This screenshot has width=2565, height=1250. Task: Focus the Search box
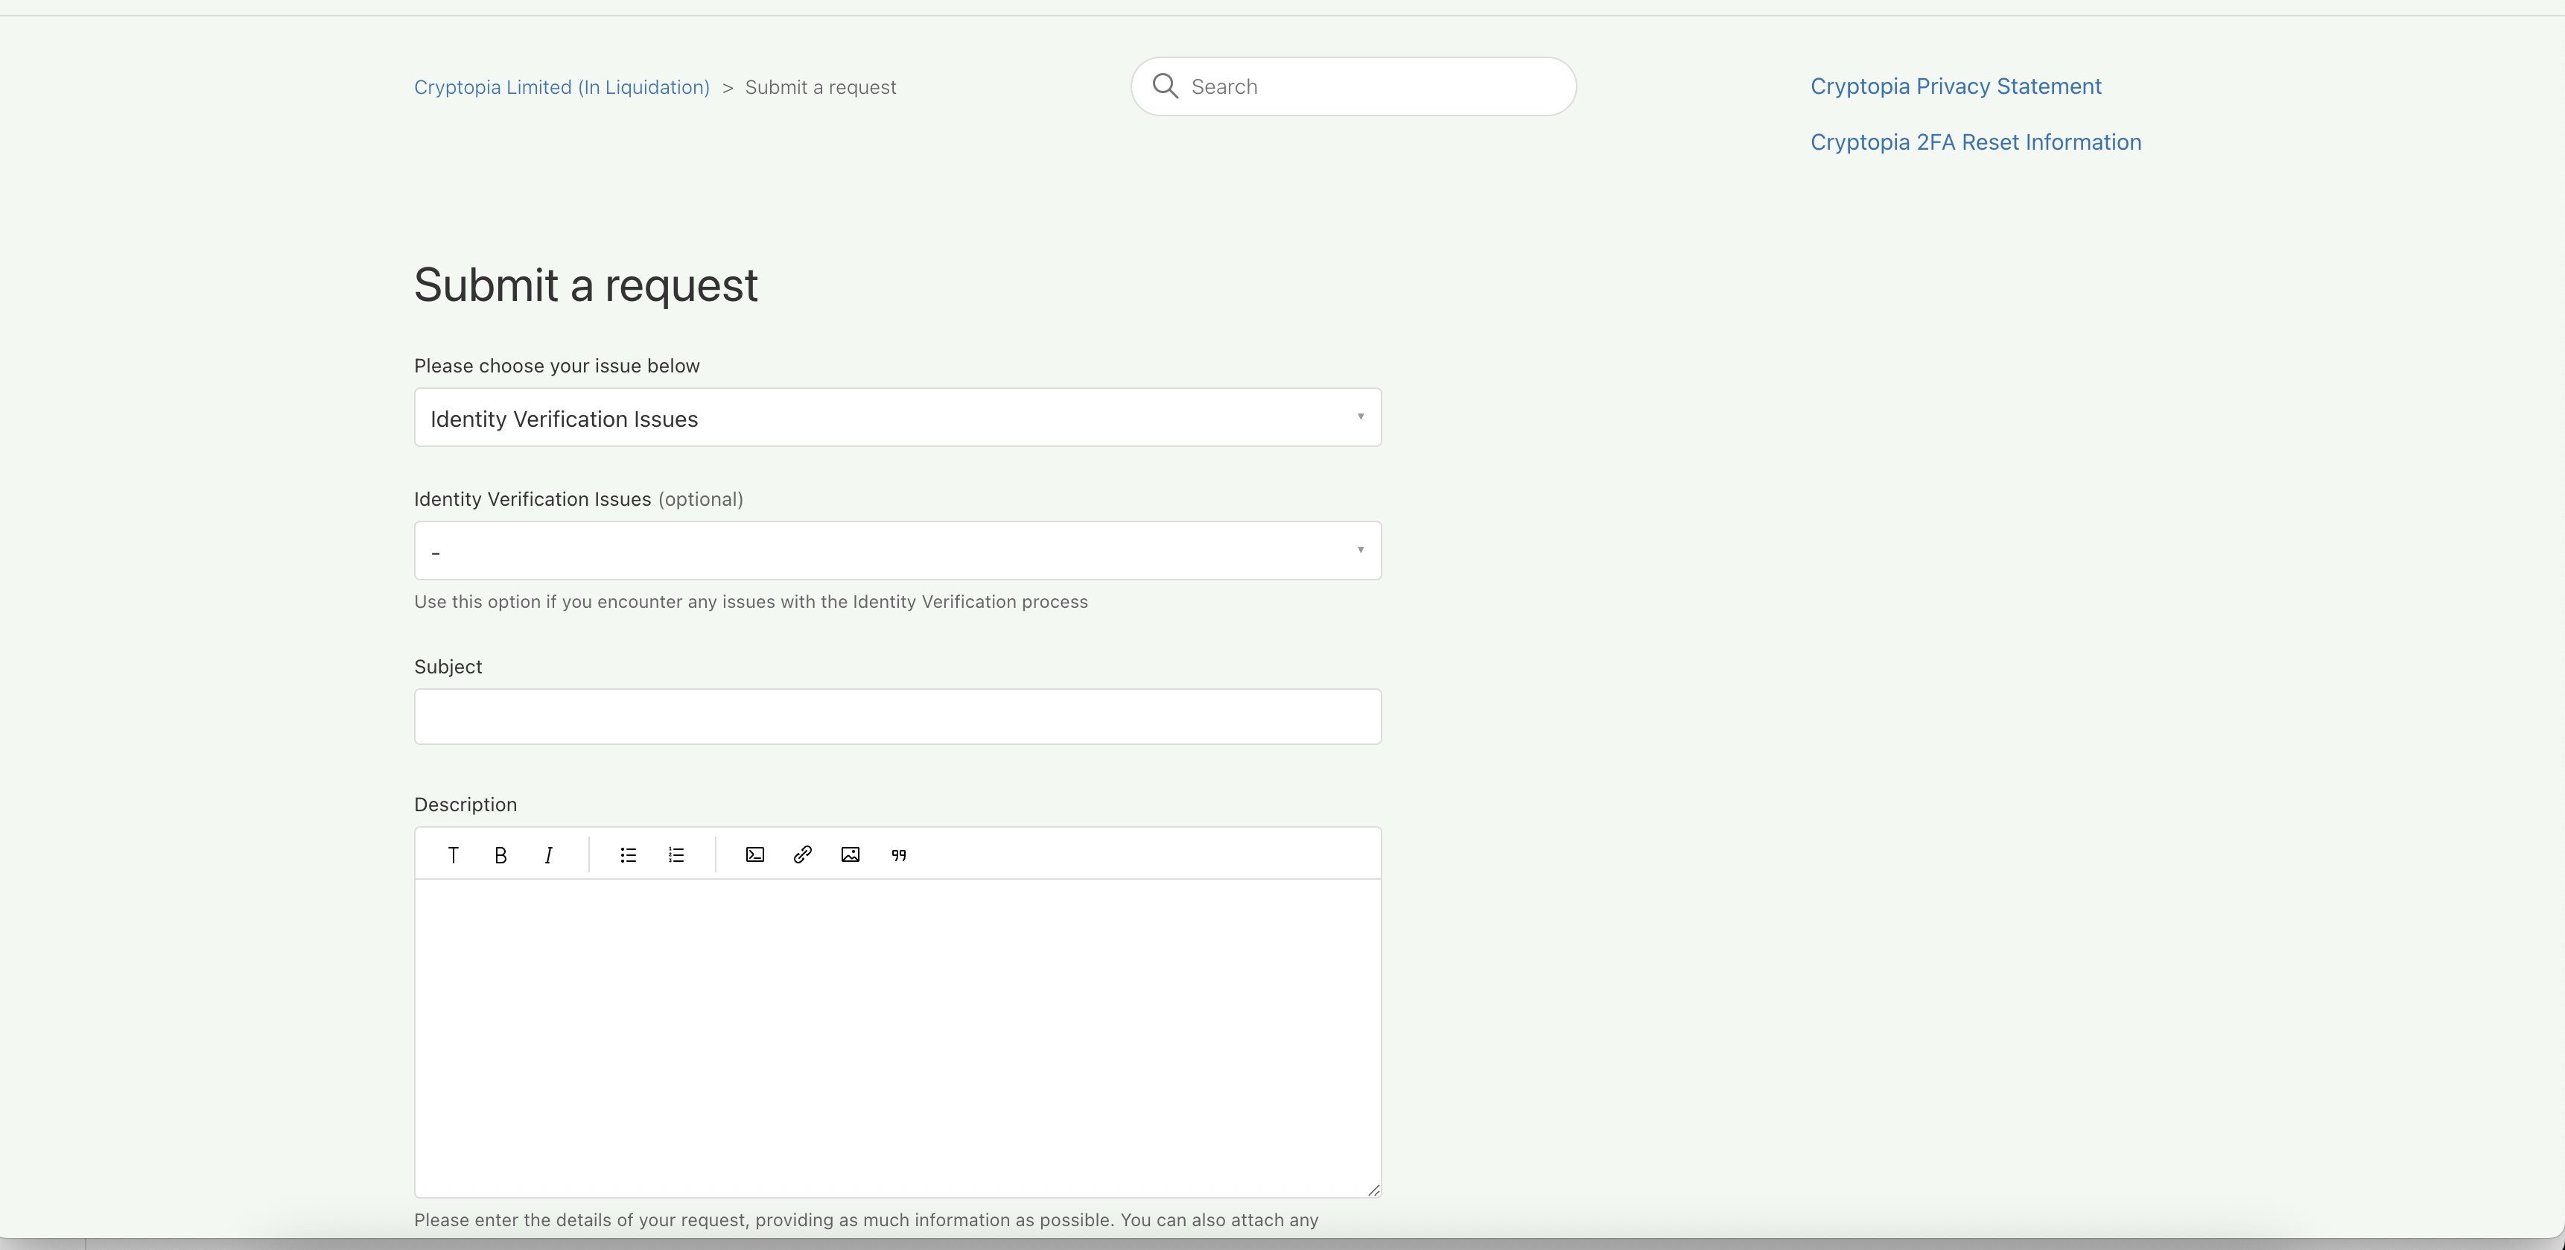pos(1374,86)
